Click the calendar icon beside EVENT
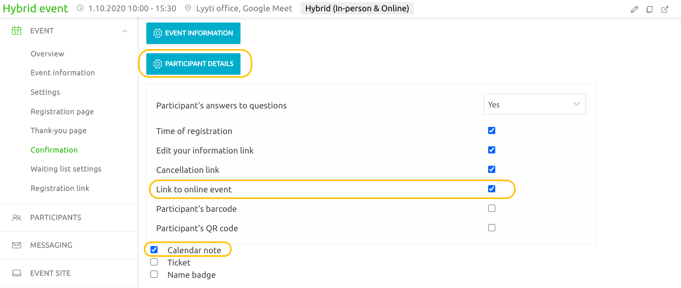 [17, 31]
